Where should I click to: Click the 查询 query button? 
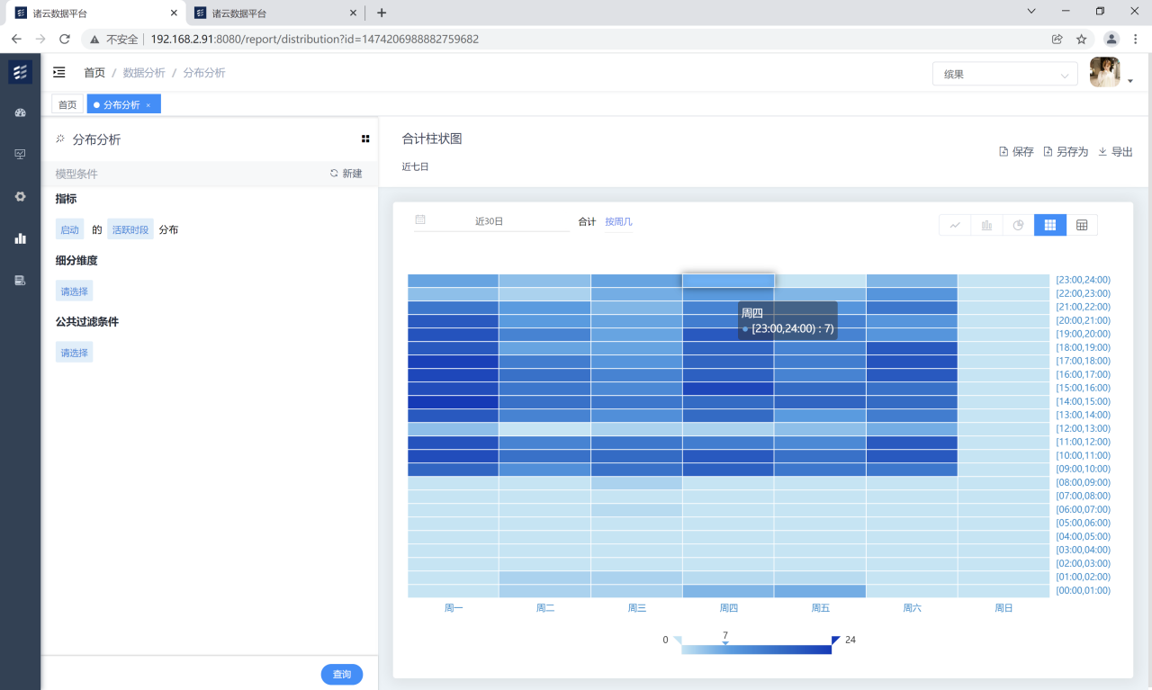pyautogui.click(x=342, y=674)
